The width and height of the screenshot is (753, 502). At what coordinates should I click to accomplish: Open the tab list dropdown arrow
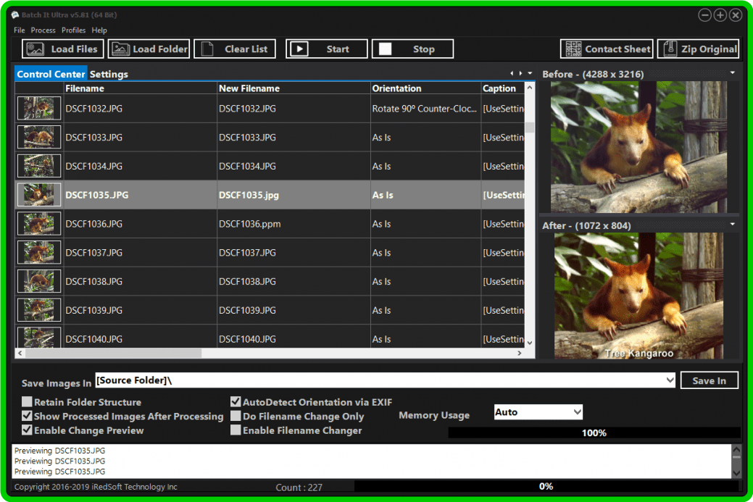(x=530, y=73)
